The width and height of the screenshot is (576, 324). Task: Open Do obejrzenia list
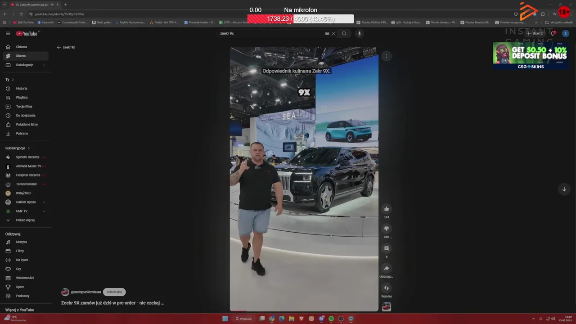point(26,116)
